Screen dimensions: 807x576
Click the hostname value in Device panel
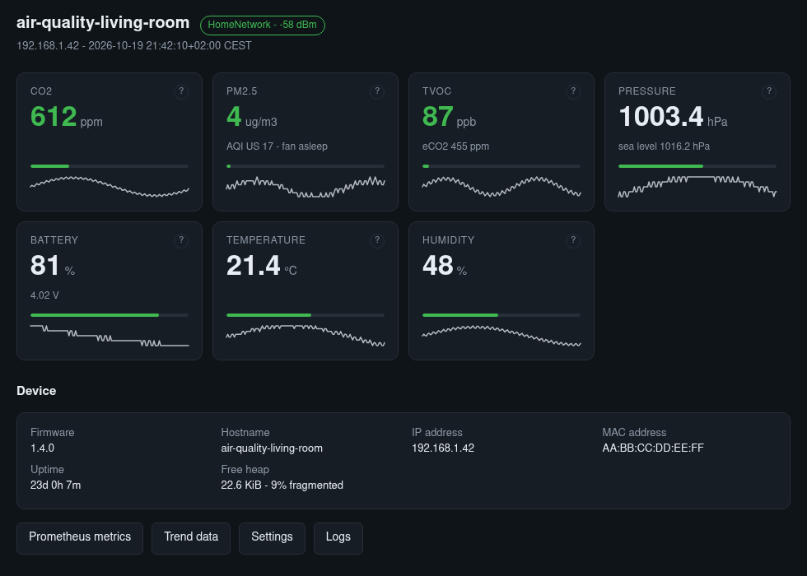pyautogui.click(x=272, y=448)
